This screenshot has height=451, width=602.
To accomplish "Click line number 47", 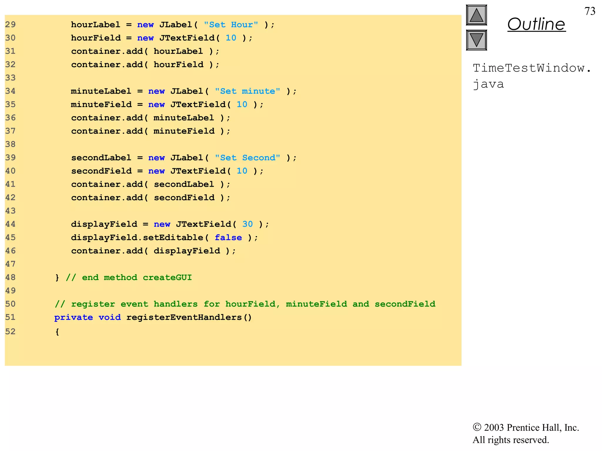I will click(10, 264).
